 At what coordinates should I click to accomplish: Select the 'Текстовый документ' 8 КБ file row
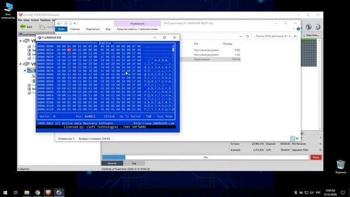[210, 50]
